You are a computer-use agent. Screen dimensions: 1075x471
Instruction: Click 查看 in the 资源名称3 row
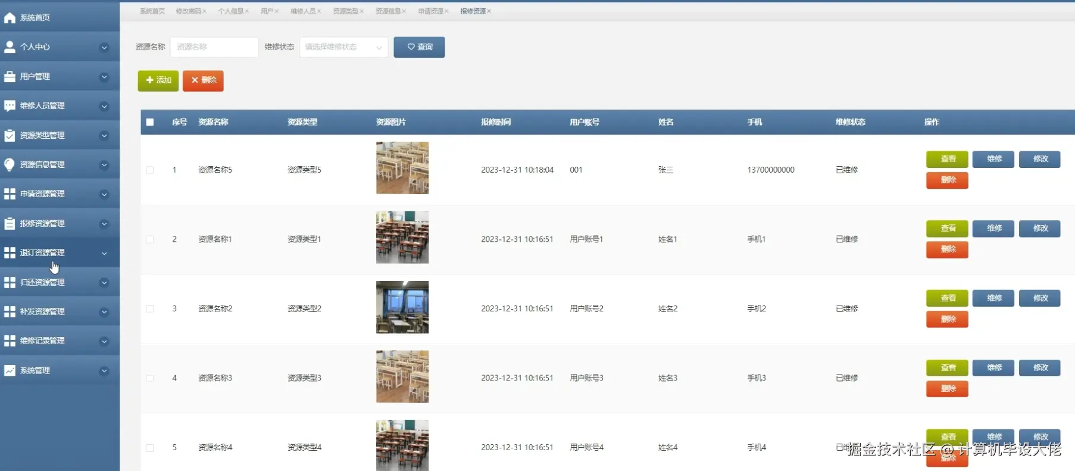click(x=947, y=368)
